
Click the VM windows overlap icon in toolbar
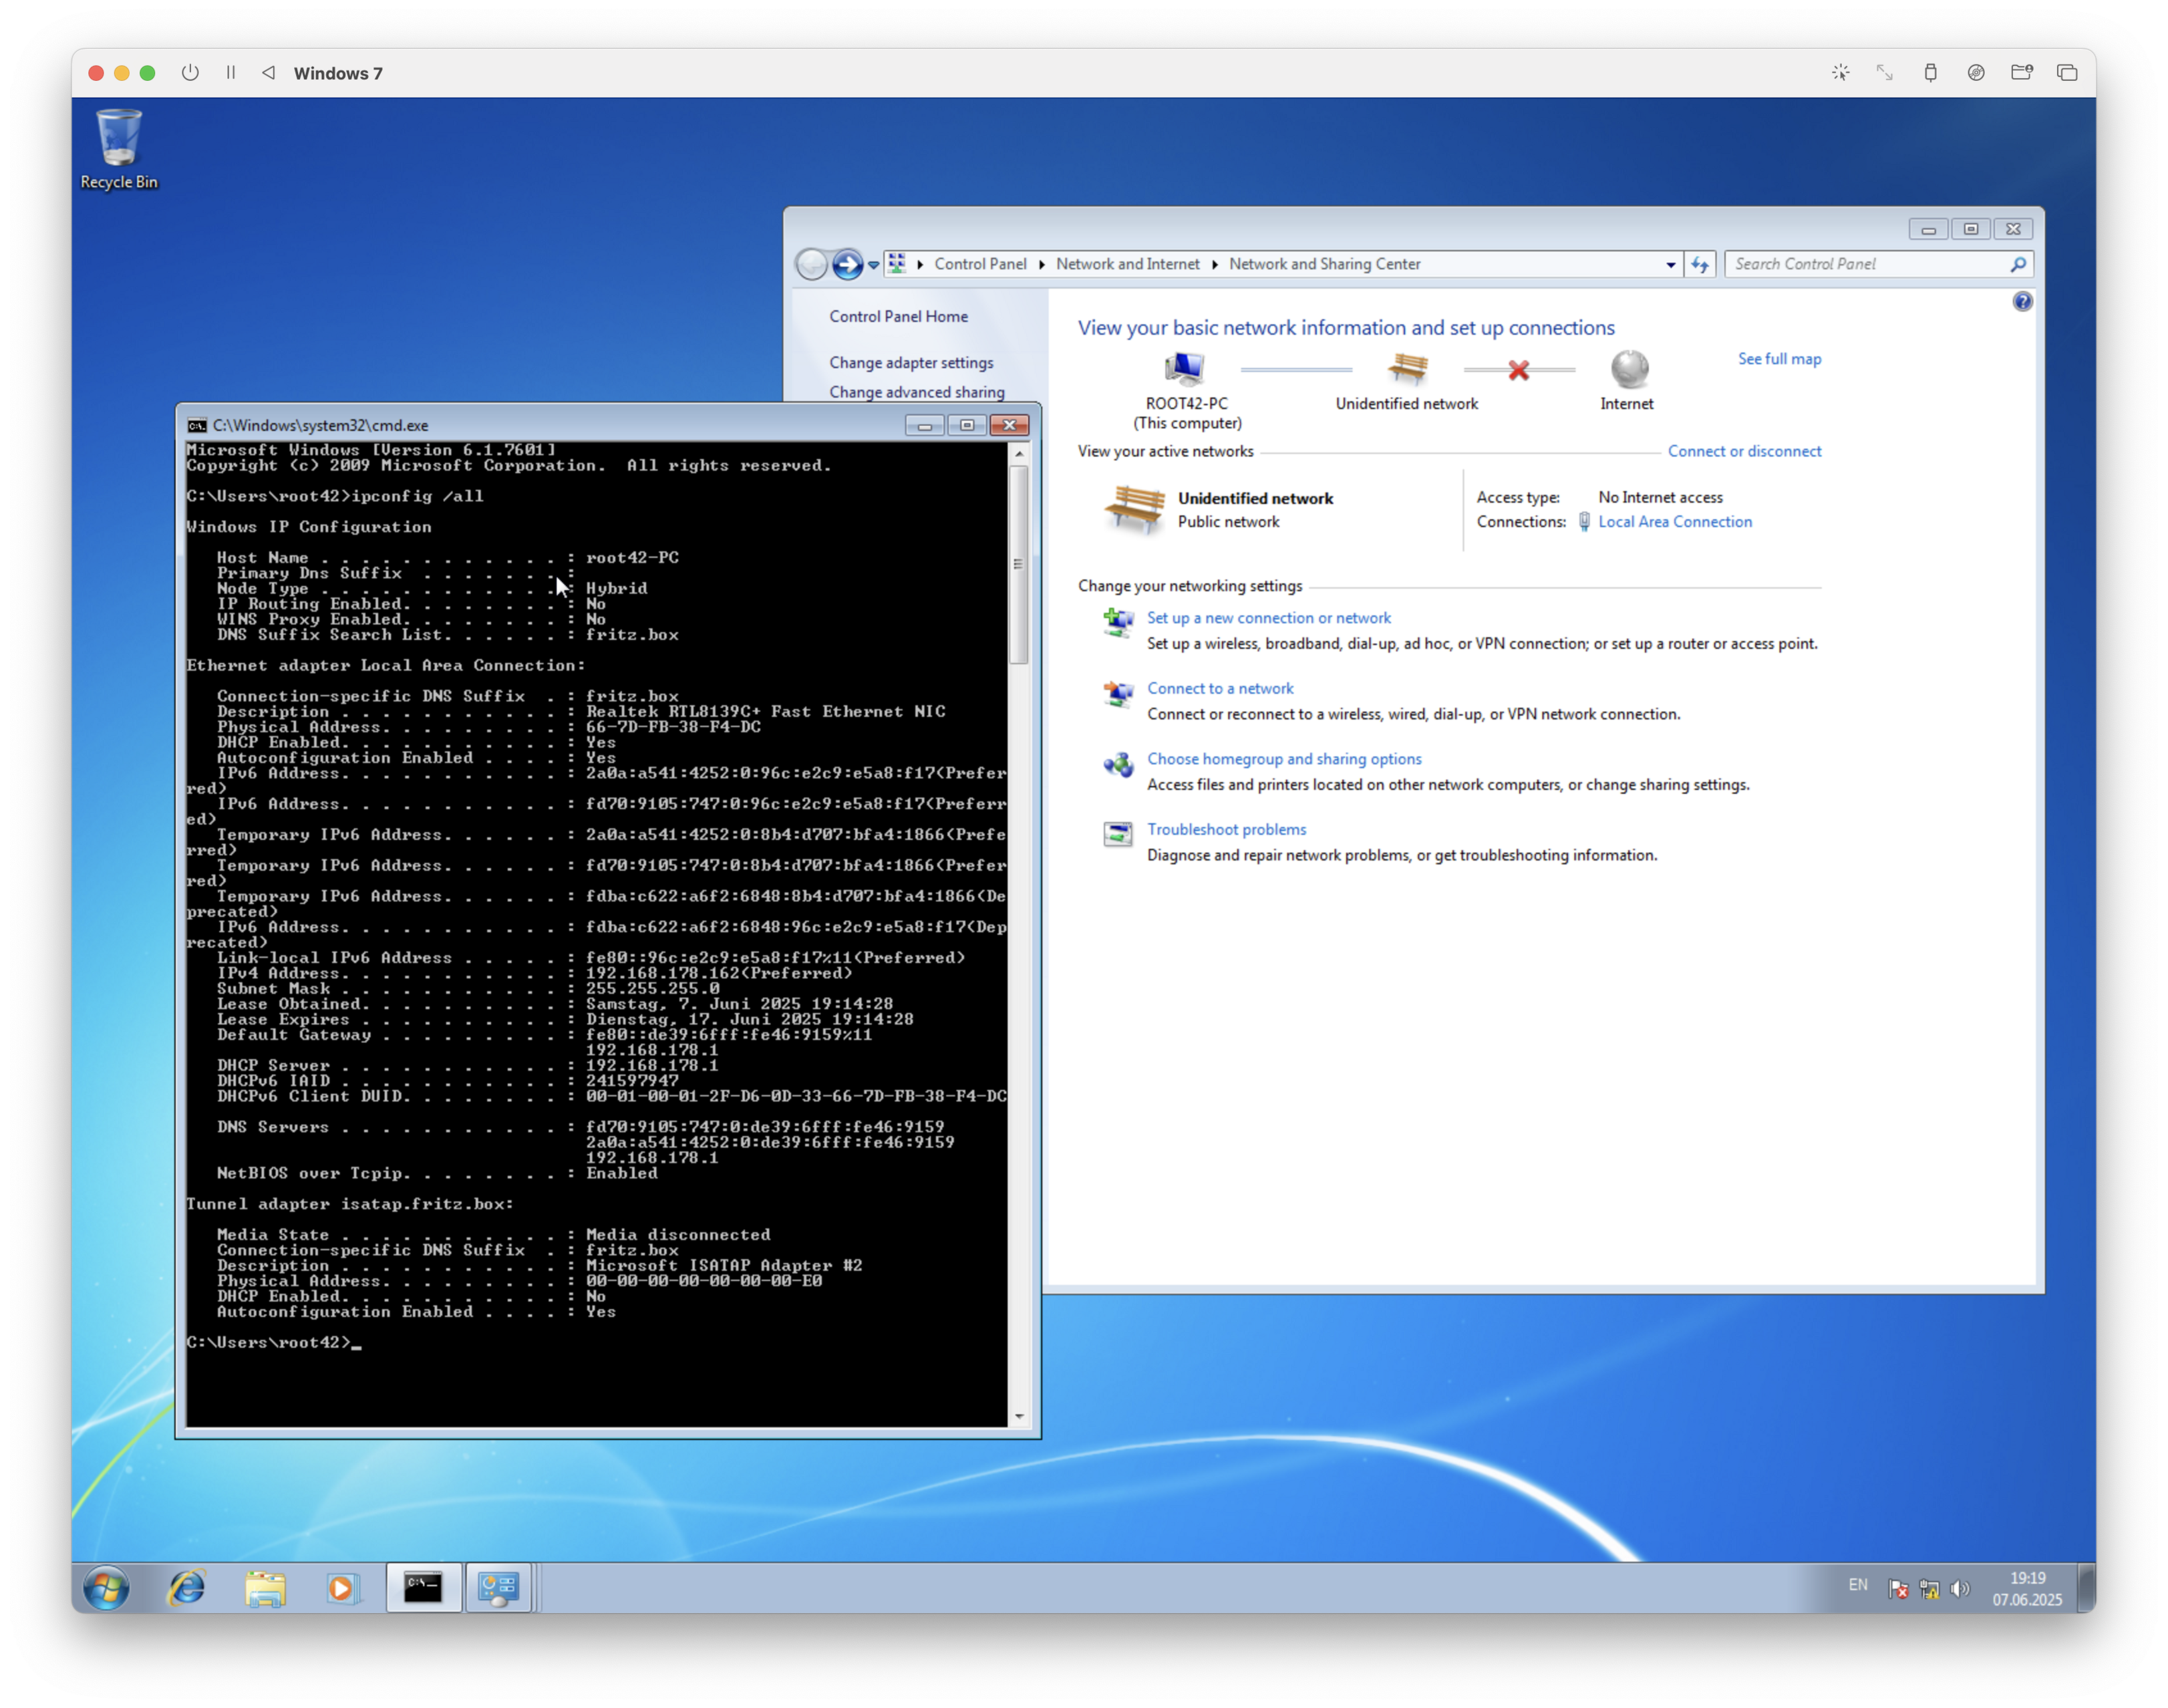tap(2067, 73)
